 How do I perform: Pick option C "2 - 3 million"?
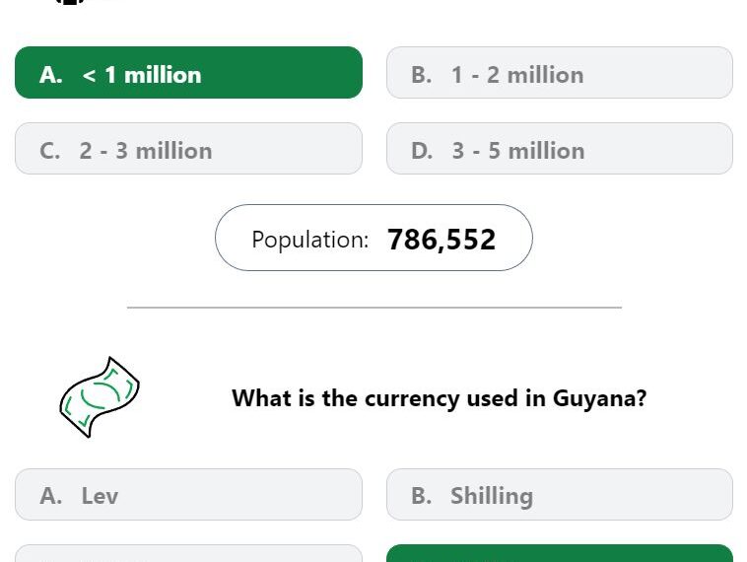(x=188, y=149)
